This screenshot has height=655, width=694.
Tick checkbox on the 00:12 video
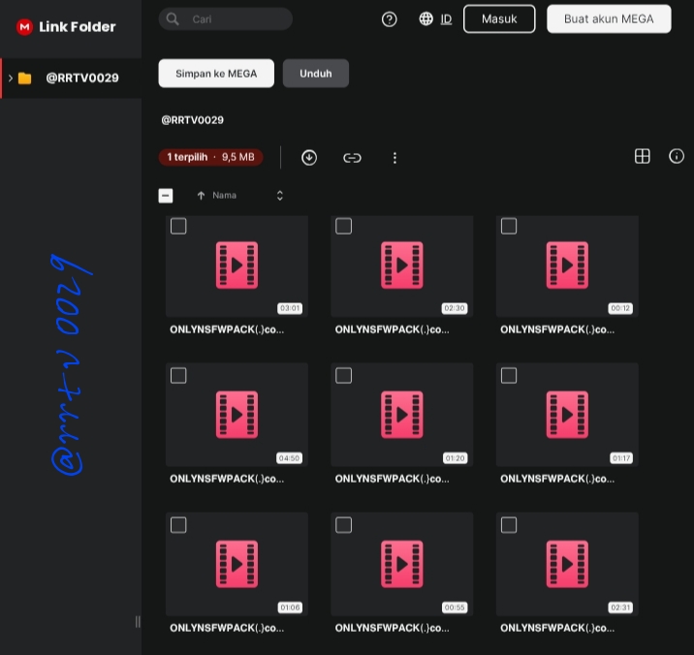point(509,226)
